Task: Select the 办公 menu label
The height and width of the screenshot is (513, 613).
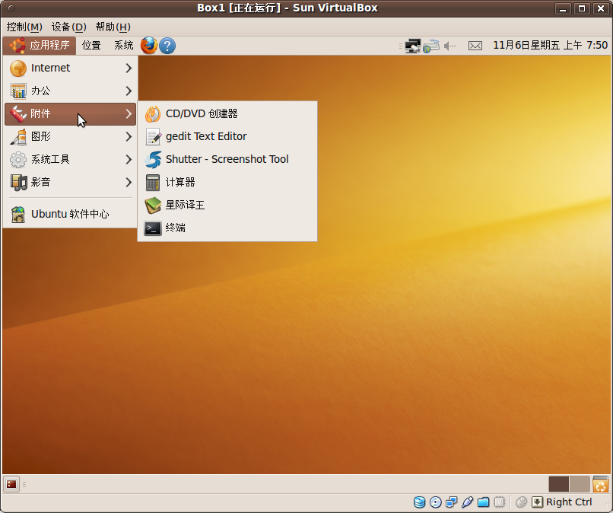Action: point(40,91)
